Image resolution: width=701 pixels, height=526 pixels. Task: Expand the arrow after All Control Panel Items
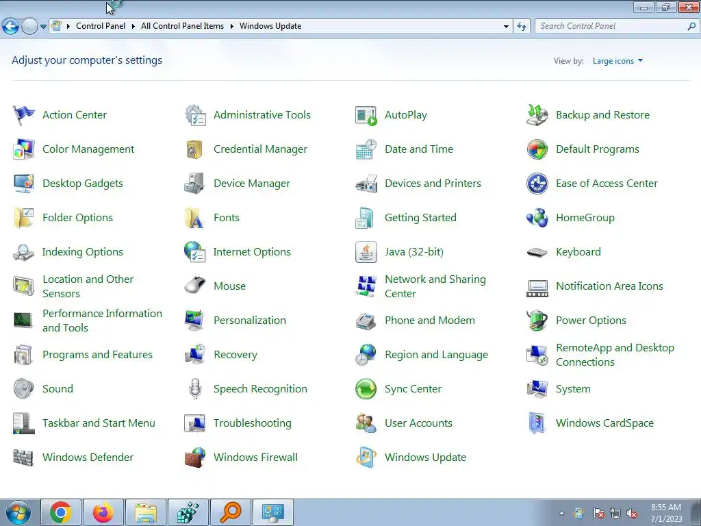231,27
